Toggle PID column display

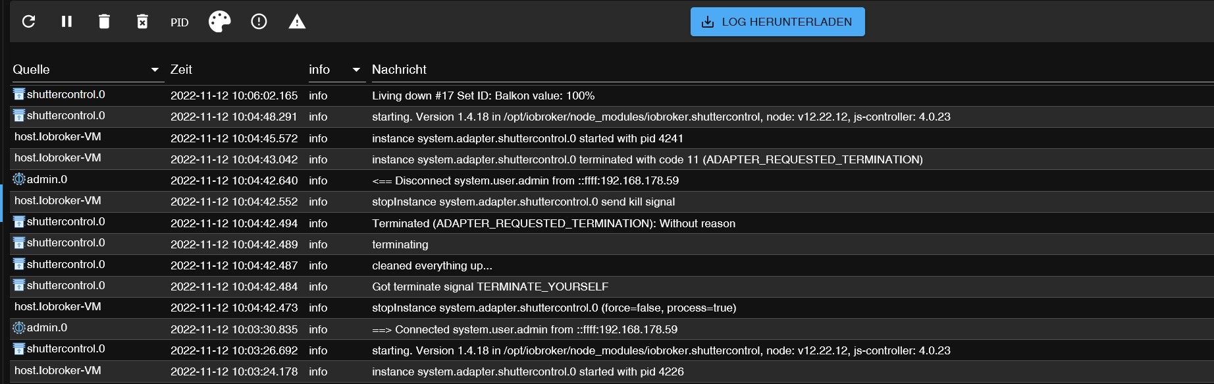point(179,22)
